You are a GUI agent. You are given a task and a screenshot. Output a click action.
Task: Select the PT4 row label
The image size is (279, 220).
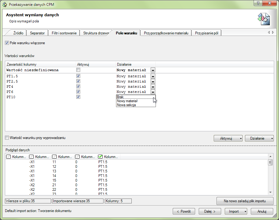[10, 87]
